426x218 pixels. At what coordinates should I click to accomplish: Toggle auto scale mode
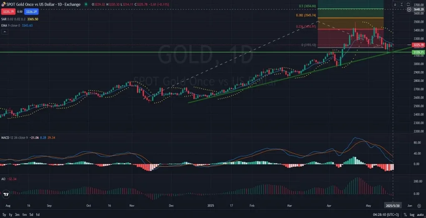pyautogui.click(x=420, y=215)
